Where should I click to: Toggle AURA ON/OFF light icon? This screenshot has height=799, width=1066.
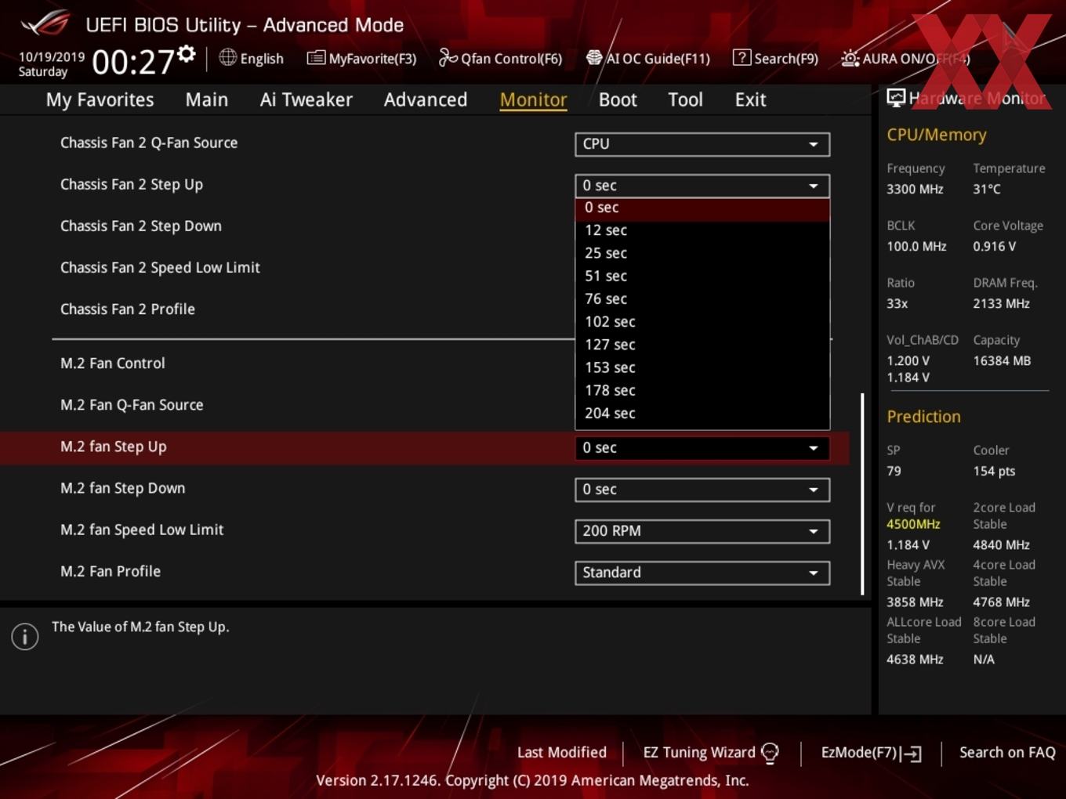point(850,59)
